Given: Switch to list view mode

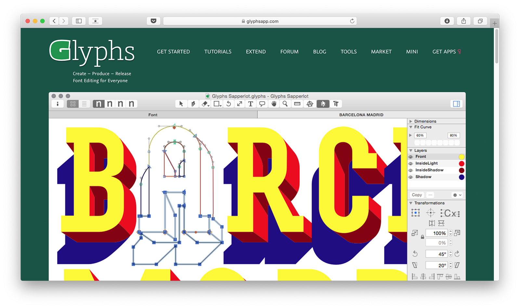Looking at the screenshot, I should pyautogui.click(x=84, y=104).
